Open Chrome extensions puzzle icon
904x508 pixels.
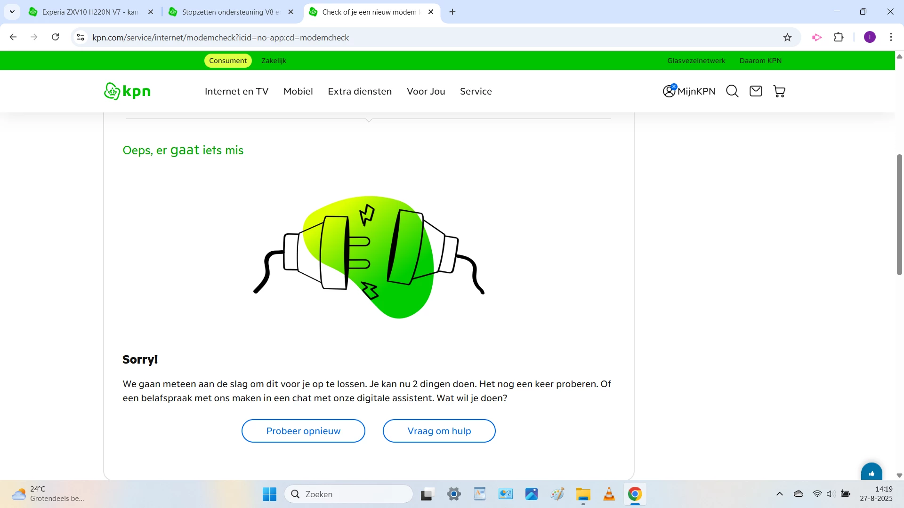click(x=839, y=38)
